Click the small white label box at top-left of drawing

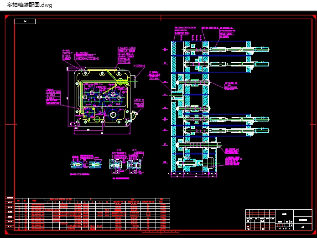[25, 21]
